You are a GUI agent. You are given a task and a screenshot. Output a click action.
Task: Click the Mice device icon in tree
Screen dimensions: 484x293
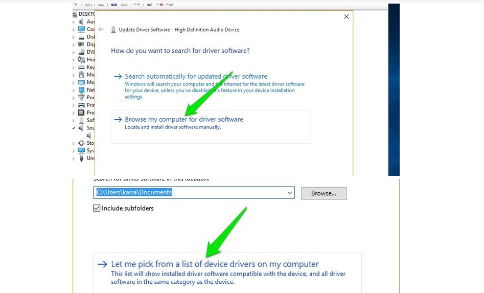(x=81, y=75)
